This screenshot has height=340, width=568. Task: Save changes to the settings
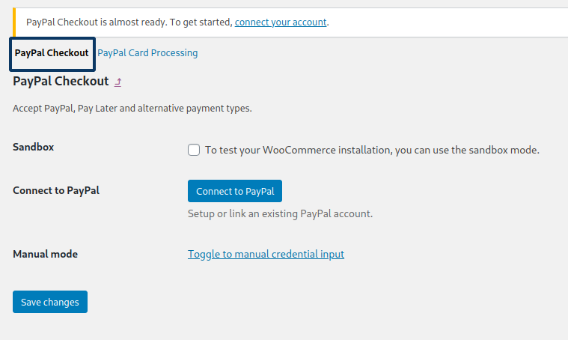coord(50,302)
